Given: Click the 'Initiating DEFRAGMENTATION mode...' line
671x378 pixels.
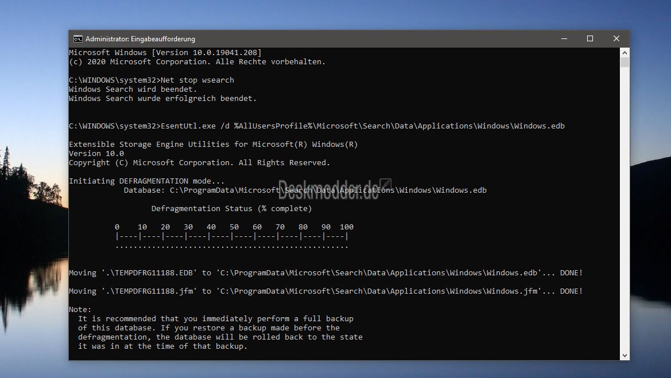Looking at the screenshot, I should [x=146, y=181].
